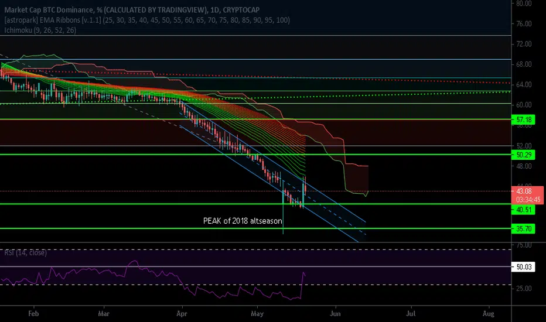This screenshot has height=322, width=546.
Task: Click the red 43.08 current price label
Action: tap(527, 196)
